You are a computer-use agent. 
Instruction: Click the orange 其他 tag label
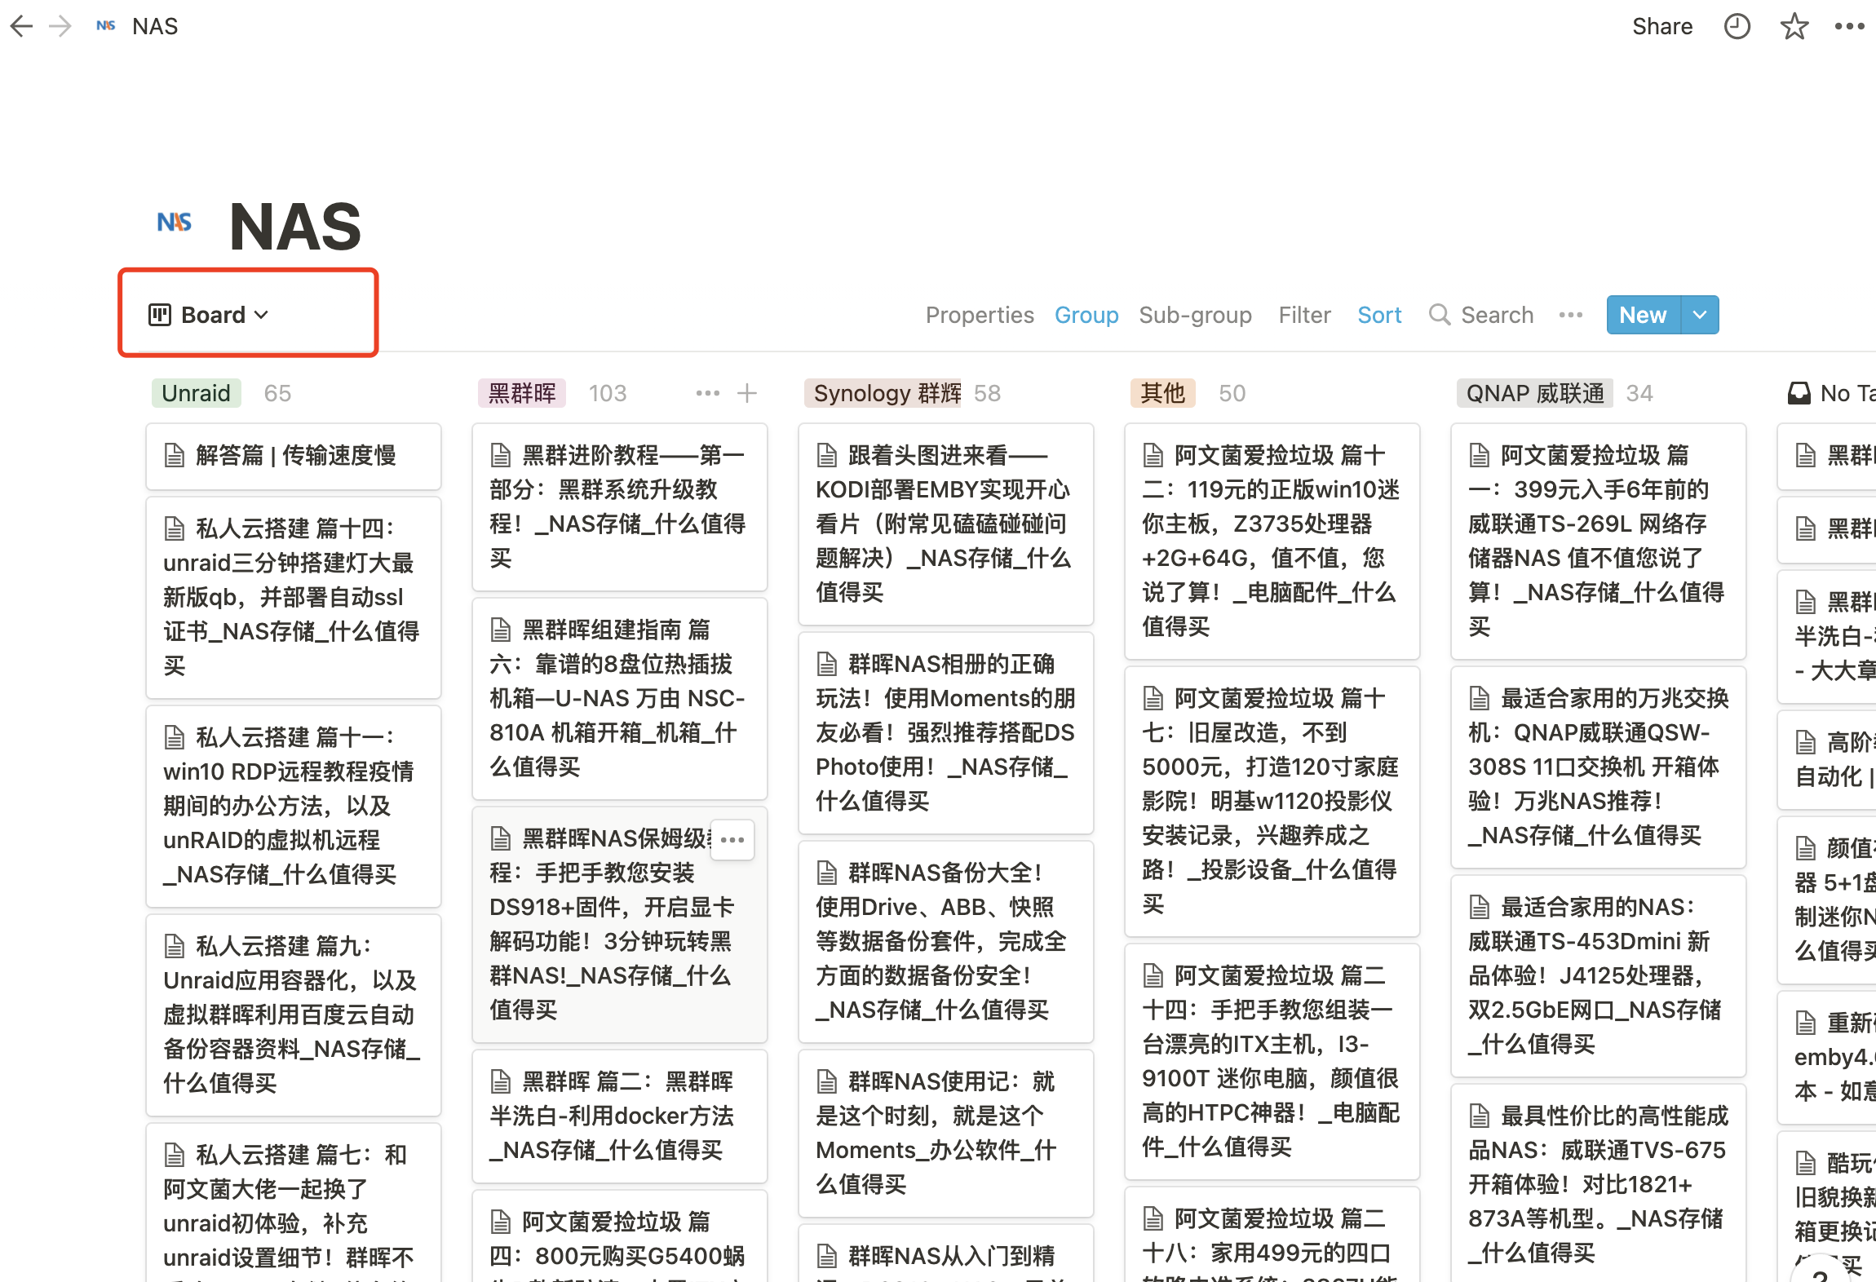[x=1161, y=393]
